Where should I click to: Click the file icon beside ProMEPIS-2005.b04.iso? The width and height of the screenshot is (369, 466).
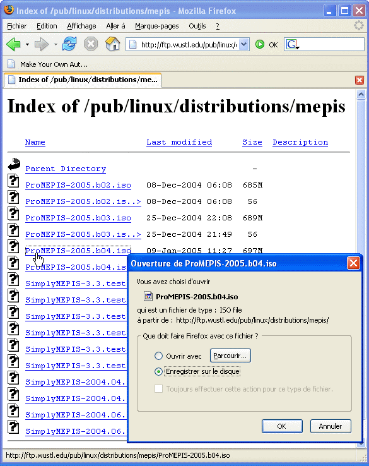tap(13, 246)
